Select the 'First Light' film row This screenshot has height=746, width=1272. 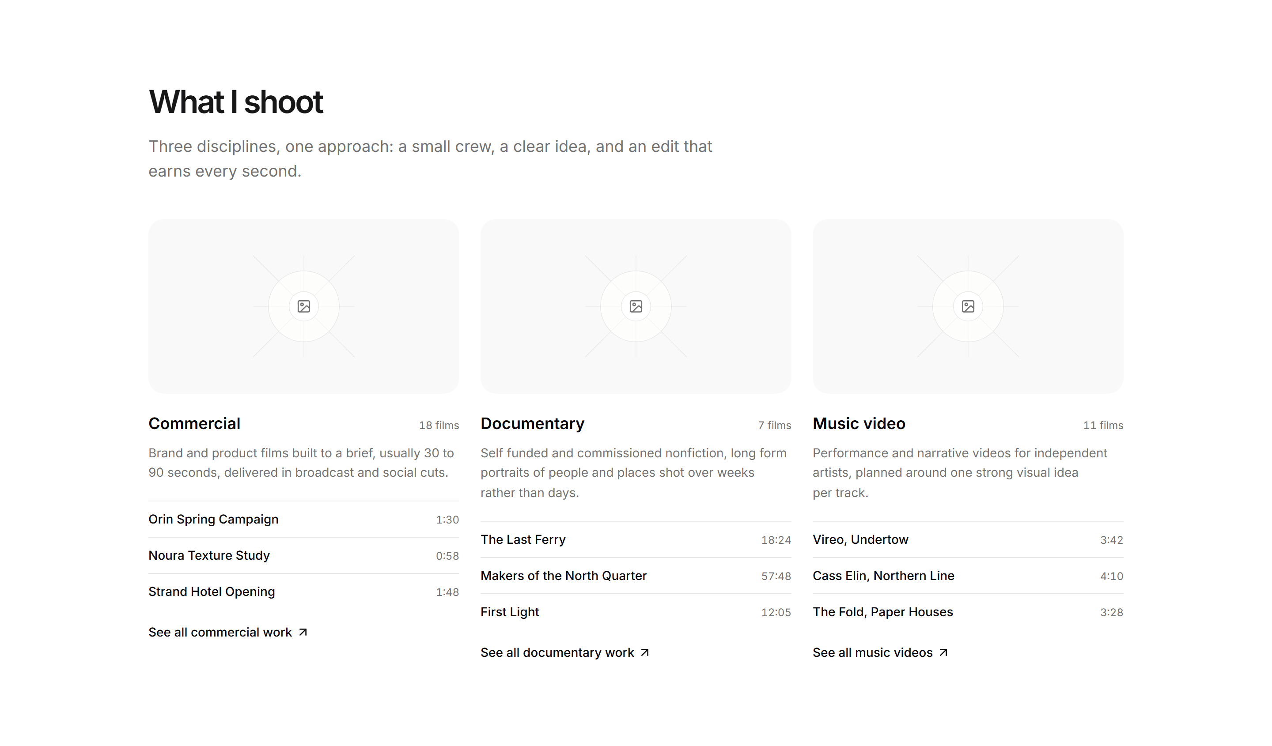pos(636,612)
